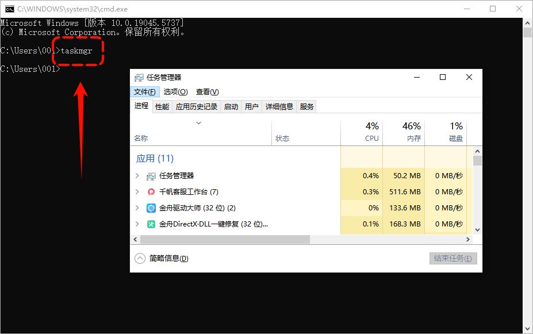The height and width of the screenshot is (334, 533).
Task: Expand the 任务管理器 process row
Action: click(137, 176)
